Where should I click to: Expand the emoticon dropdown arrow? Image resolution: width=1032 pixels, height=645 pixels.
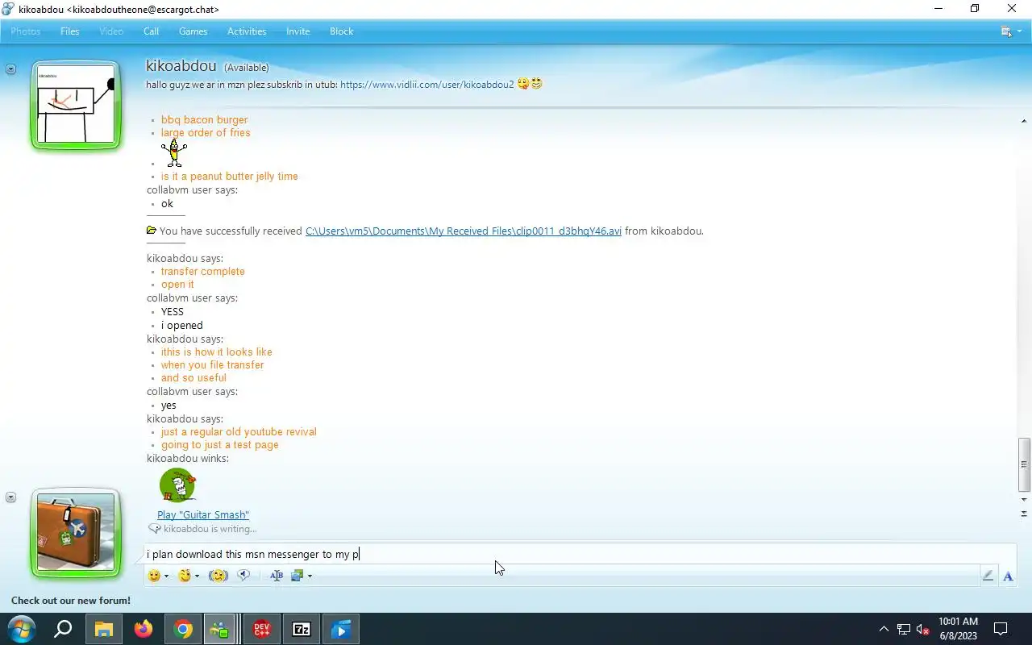click(166, 576)
